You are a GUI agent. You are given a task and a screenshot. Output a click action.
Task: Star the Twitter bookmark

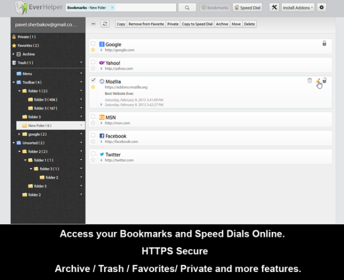93,160
